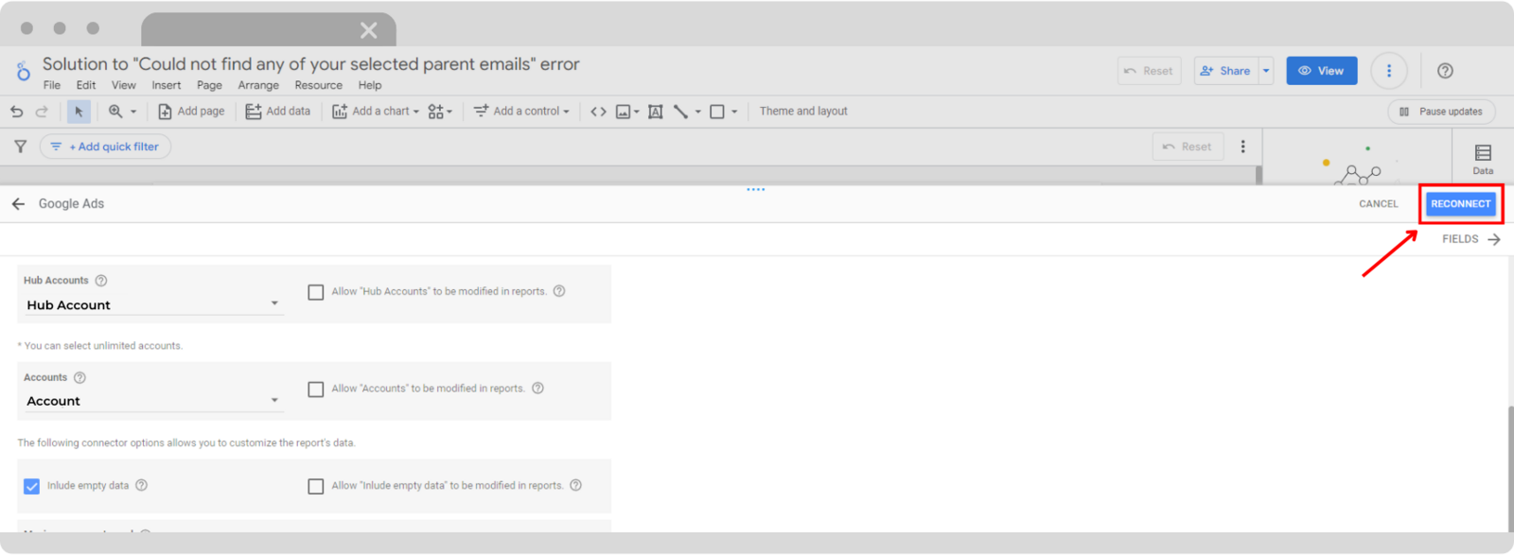Undo the last action
Screen dimensions: 1514x555
click(17, 112)
